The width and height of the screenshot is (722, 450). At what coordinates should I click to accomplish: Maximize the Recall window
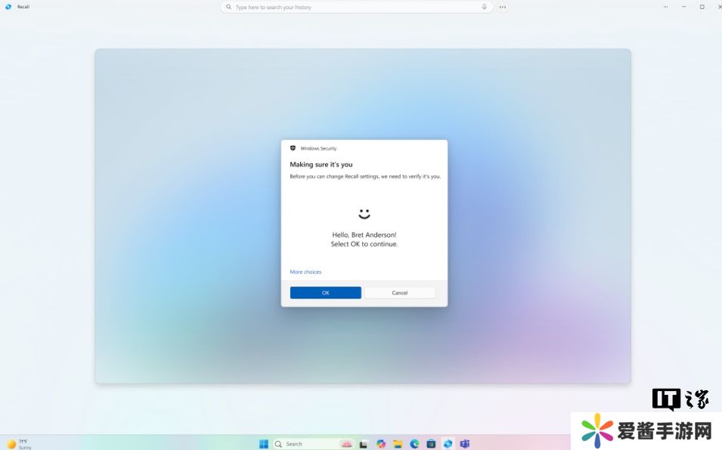(x=702, y=7)
